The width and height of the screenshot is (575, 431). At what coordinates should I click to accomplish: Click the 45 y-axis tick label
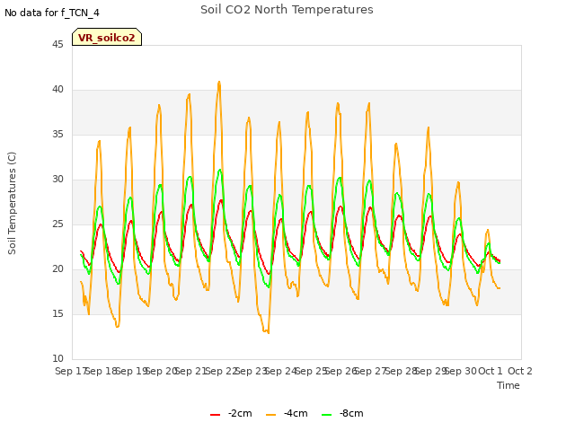[x=57, y=45]
